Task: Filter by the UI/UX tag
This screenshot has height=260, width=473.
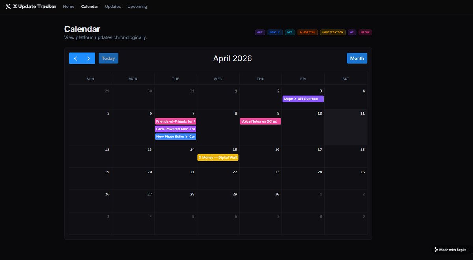Action: [365, 32]
